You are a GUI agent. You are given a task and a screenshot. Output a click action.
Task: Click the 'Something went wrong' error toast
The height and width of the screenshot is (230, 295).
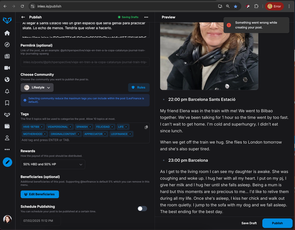(x=256, y=25)
